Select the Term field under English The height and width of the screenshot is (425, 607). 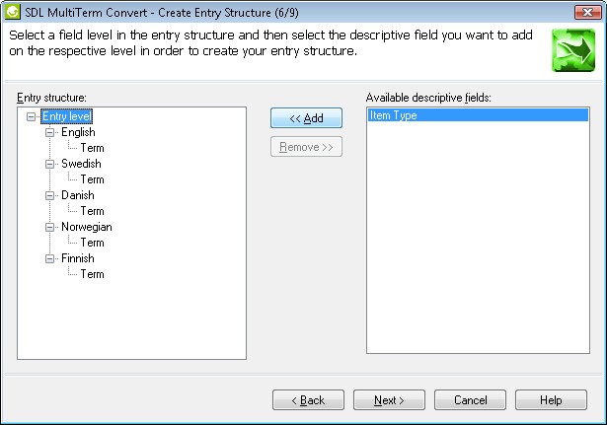(92, 148)
